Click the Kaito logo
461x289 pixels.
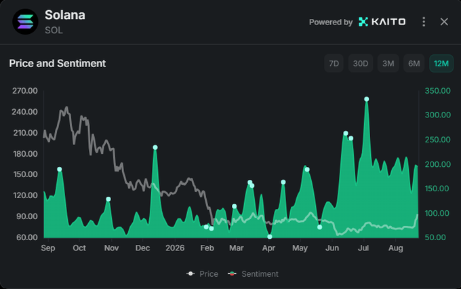[382, 22]
